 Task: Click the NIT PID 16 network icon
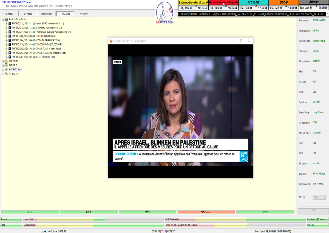pyautogui.click(x=6, y=74)
